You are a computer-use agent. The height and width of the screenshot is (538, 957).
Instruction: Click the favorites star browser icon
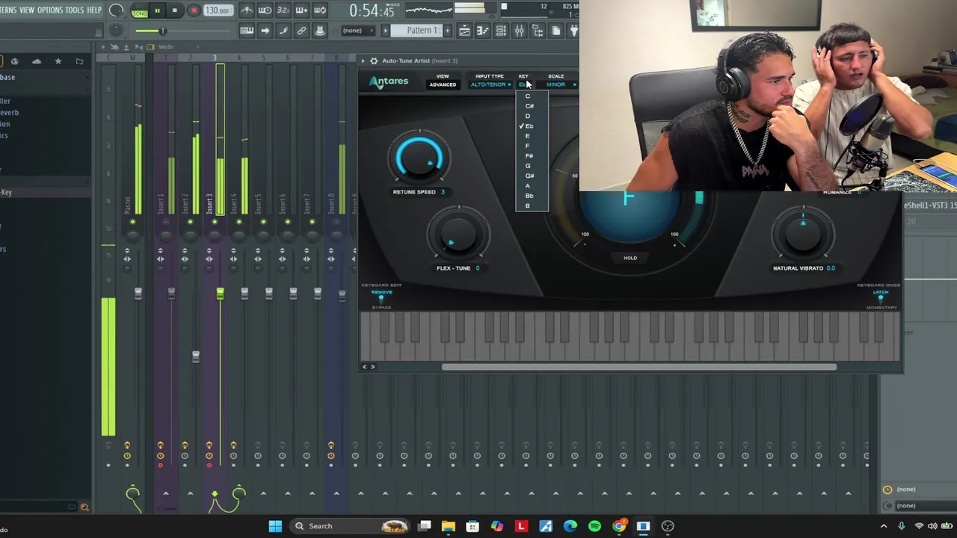click(x=58, y=61)
